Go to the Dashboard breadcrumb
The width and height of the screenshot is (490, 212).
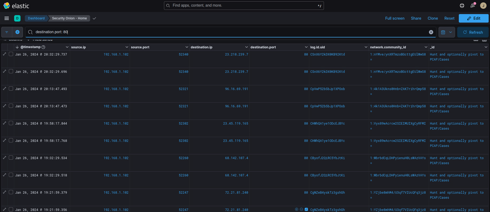tap(36, 18)
